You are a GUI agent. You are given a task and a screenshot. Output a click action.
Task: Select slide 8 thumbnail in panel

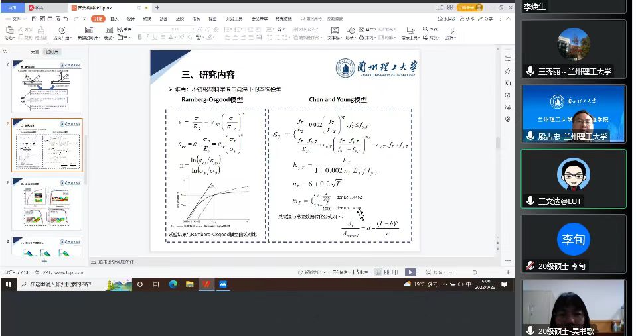pyautogui.click(x=46, y=205)
